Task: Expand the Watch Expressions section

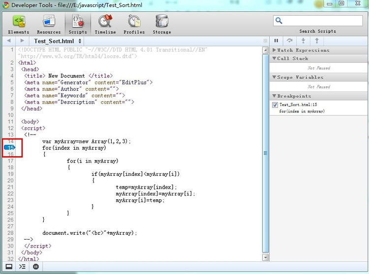Action: point(274,50)
